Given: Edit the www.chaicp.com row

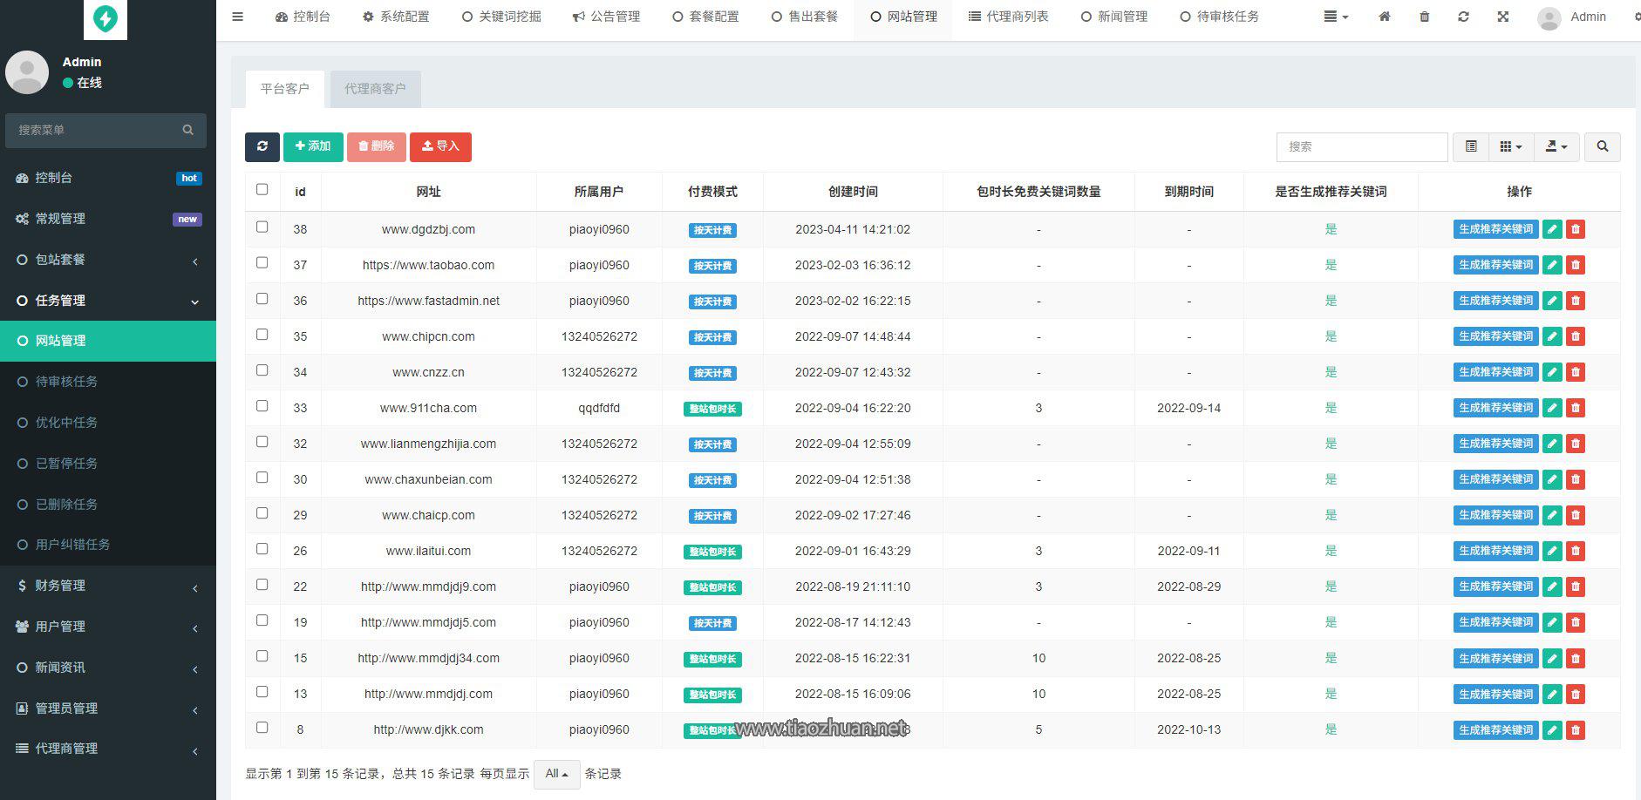Looking at the screenshot, I should click(1552, 515).
